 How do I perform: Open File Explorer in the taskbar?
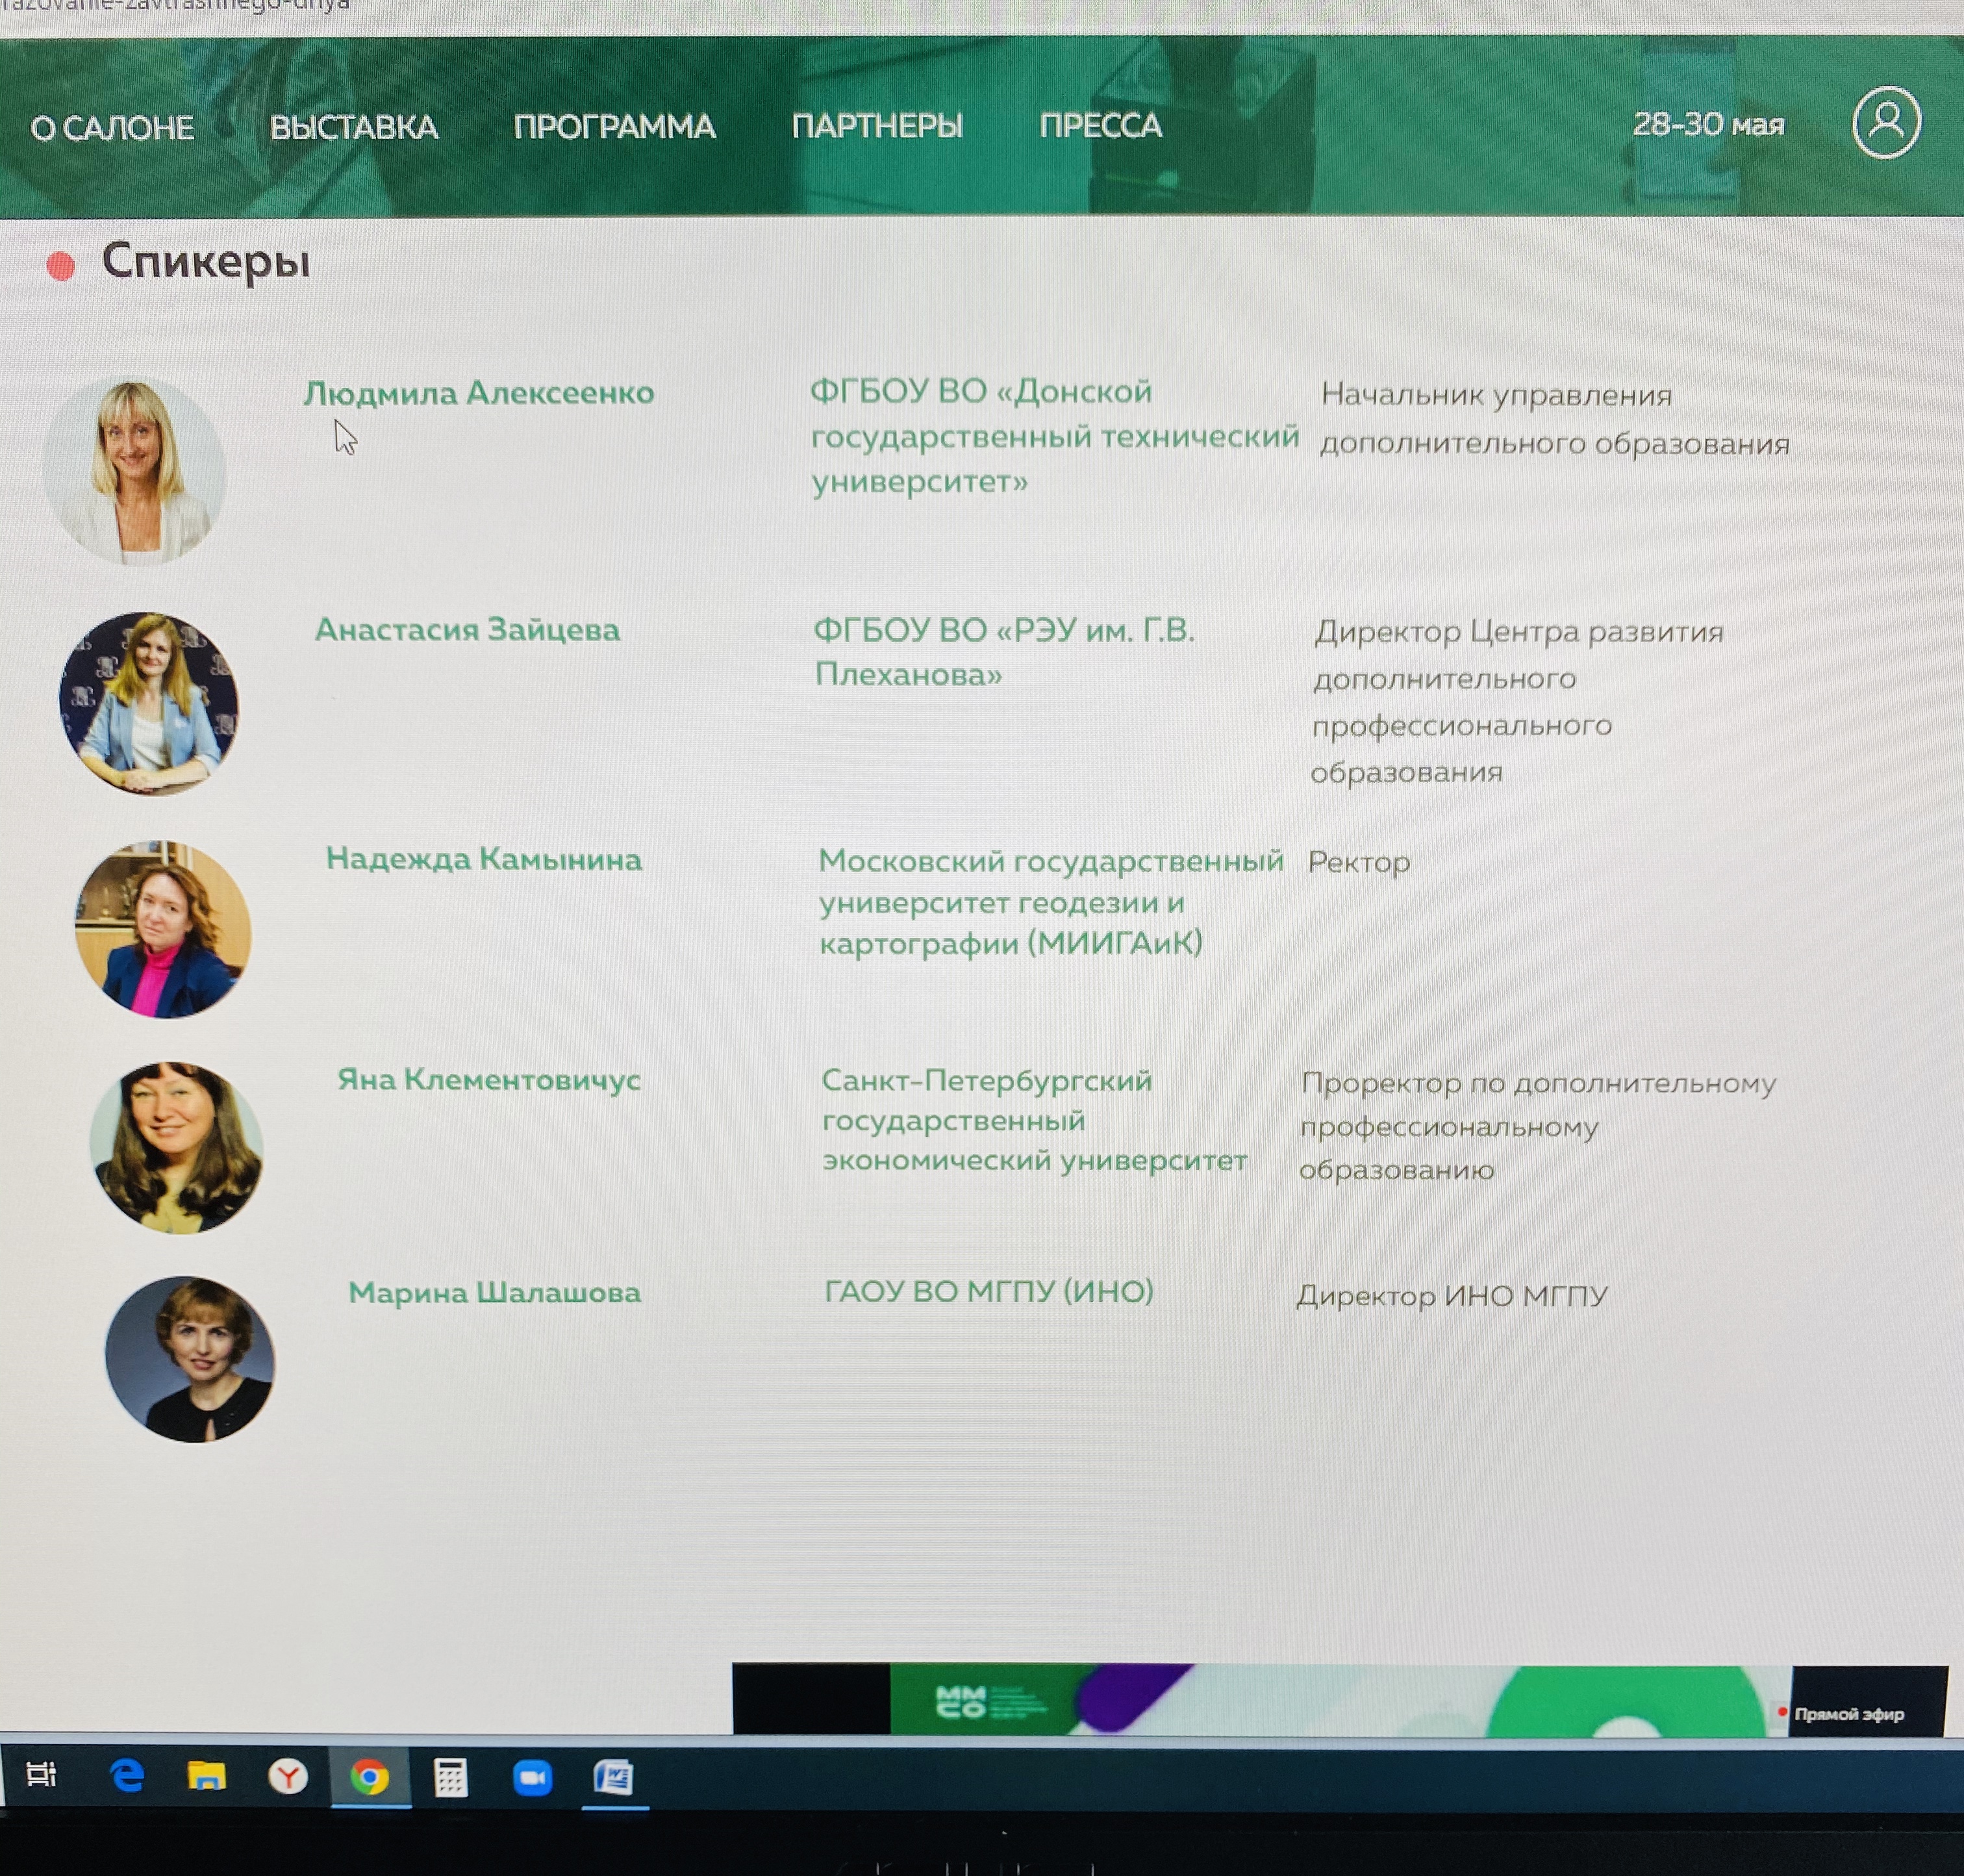coord(207,1776)
